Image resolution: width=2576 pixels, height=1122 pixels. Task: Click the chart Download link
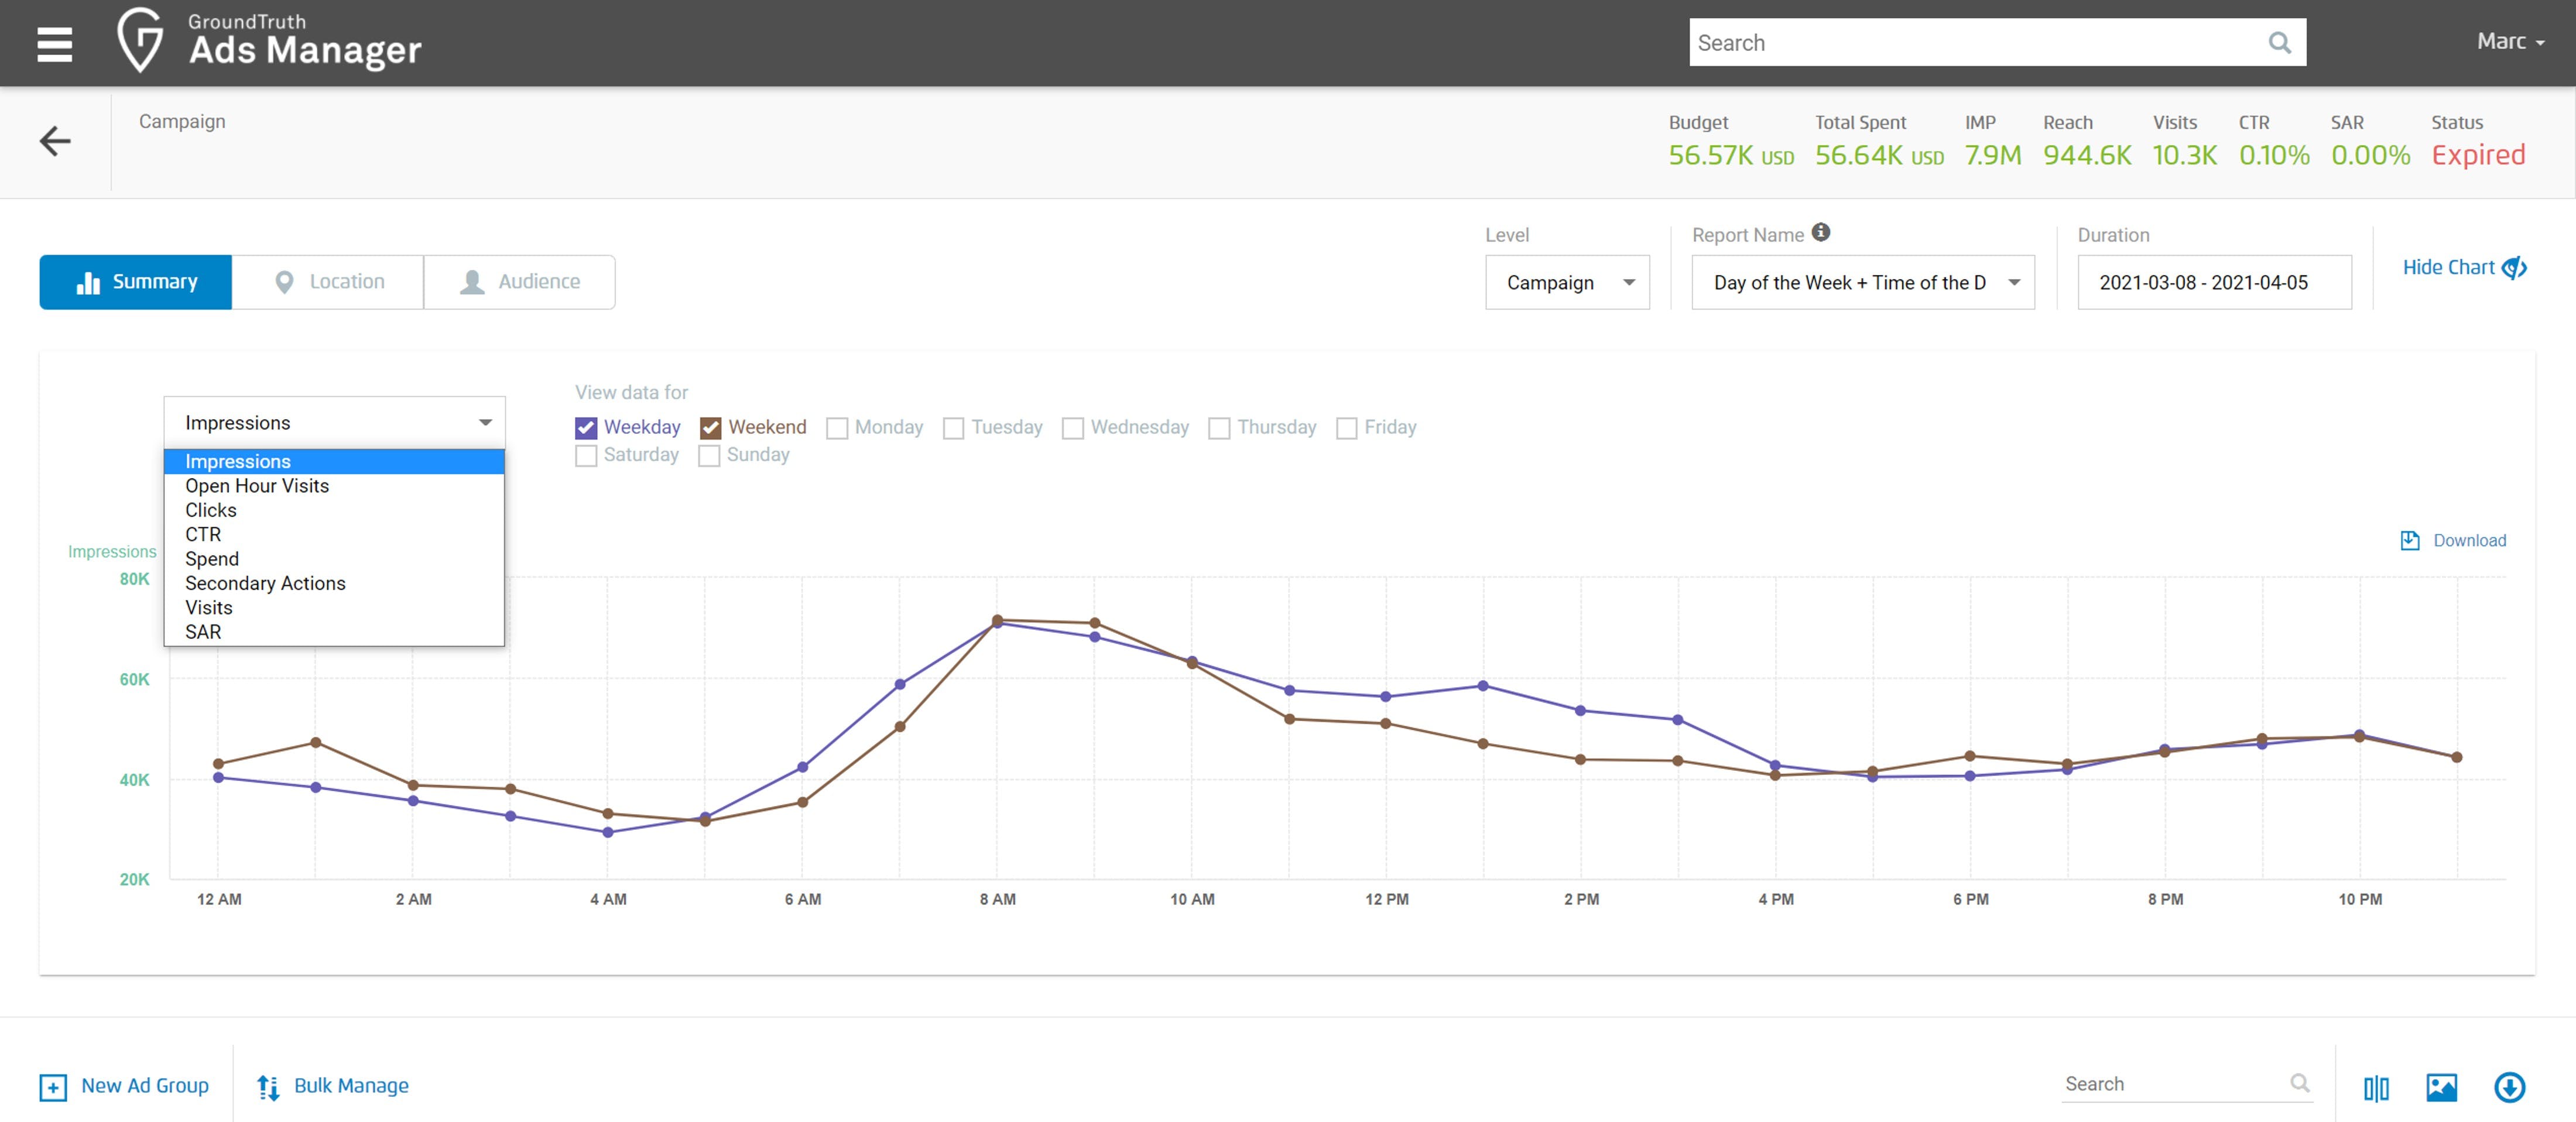click(x=2453, y=541)
